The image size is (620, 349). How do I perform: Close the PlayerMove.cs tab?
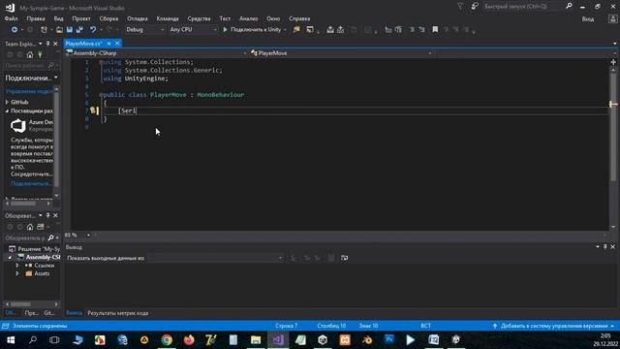(x=117, y=44)
